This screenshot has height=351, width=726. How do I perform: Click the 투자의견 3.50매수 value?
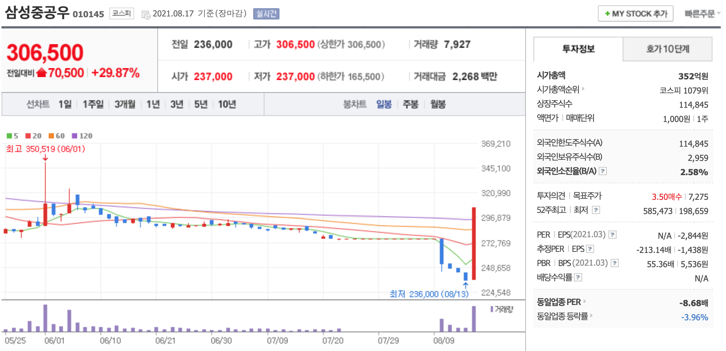[x=667, y=197]
